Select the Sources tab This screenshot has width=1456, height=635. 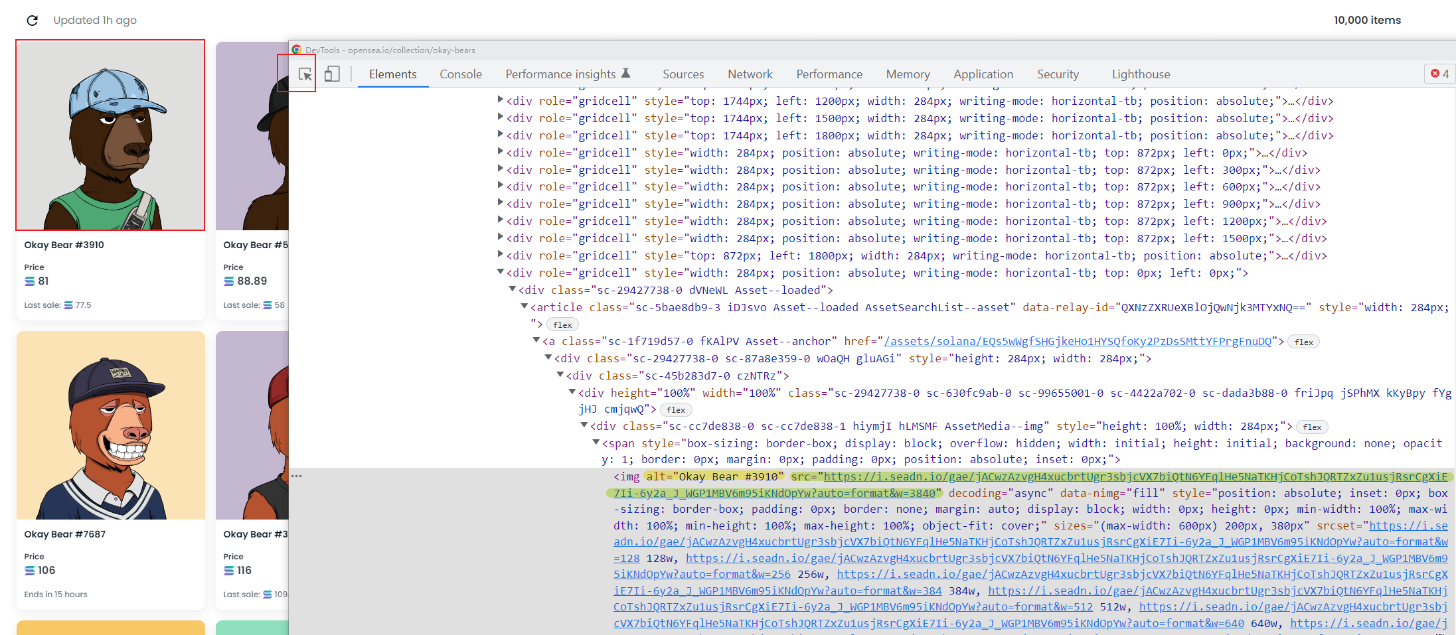pos(683,74)
